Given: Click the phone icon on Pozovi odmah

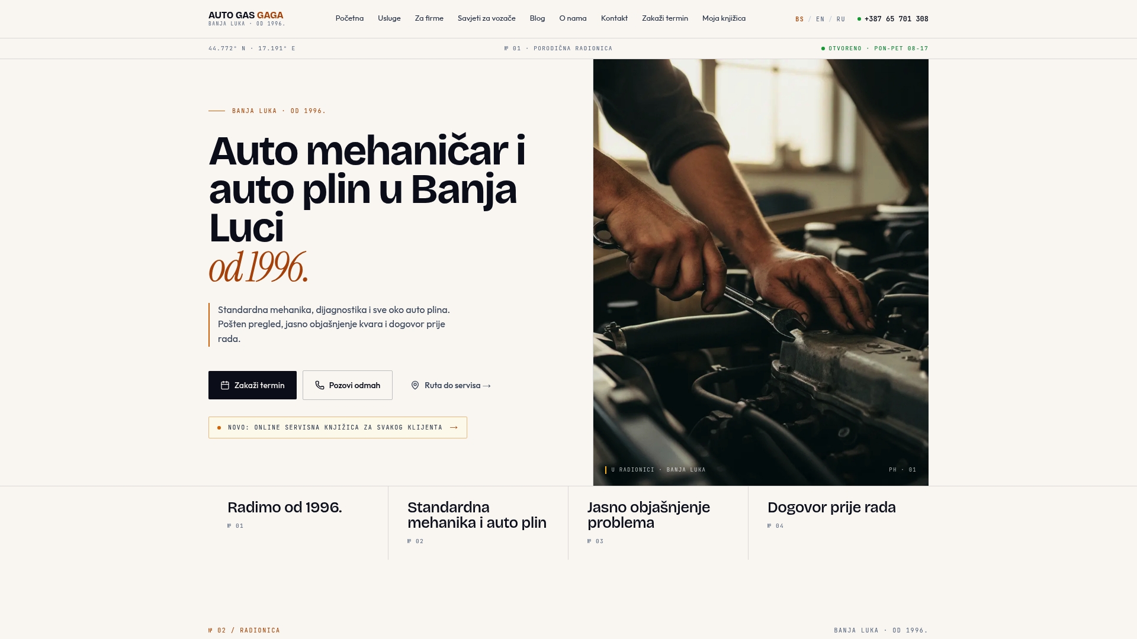Looking at the screenshot, I should [320, 385].
